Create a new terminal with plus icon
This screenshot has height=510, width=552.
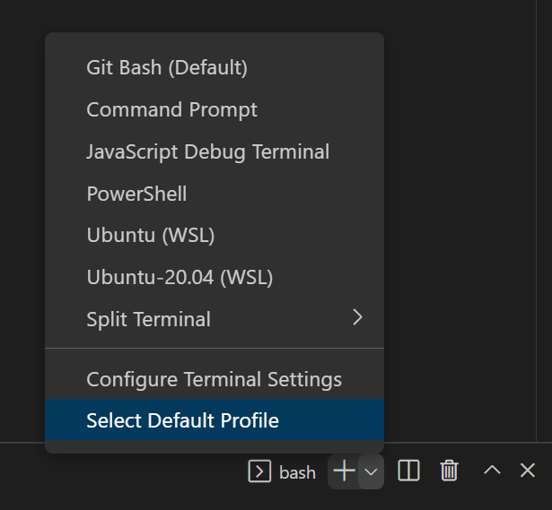click(x=344, y=471)
